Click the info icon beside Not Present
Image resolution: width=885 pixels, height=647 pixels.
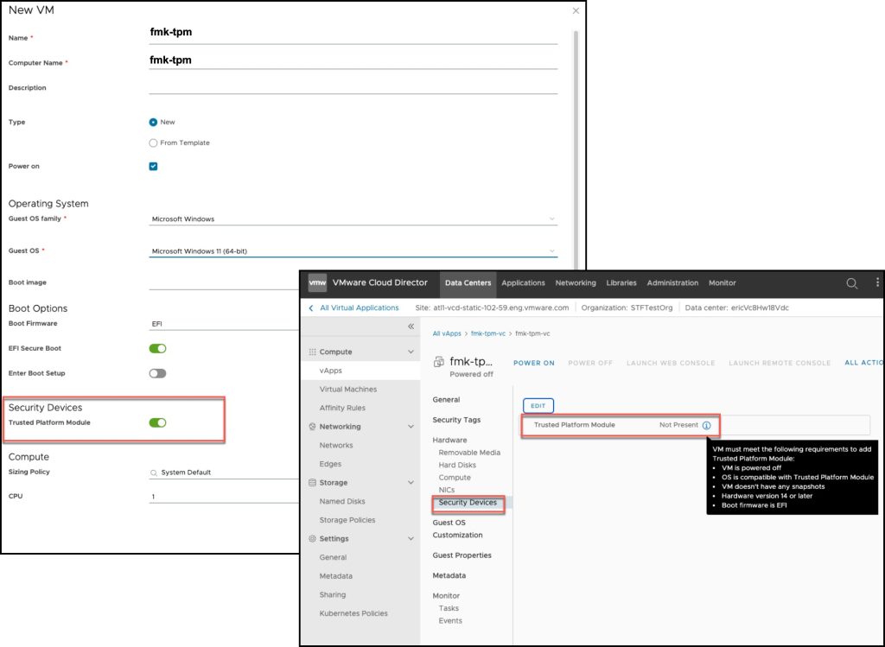coord(706,425)
